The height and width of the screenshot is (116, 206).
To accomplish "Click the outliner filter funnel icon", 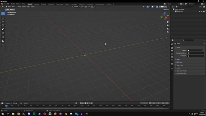I will point(200,6).
